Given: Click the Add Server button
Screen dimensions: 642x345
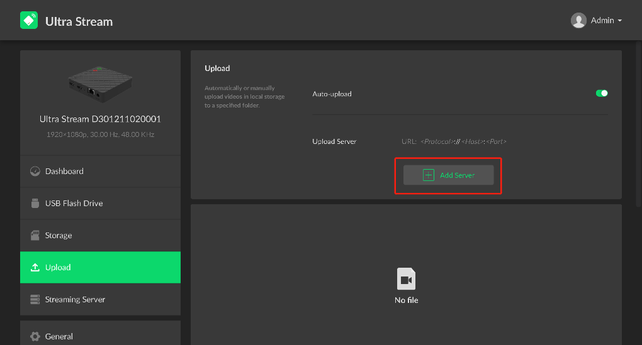Looking at the screenshot, I should [x=448, y=175].
